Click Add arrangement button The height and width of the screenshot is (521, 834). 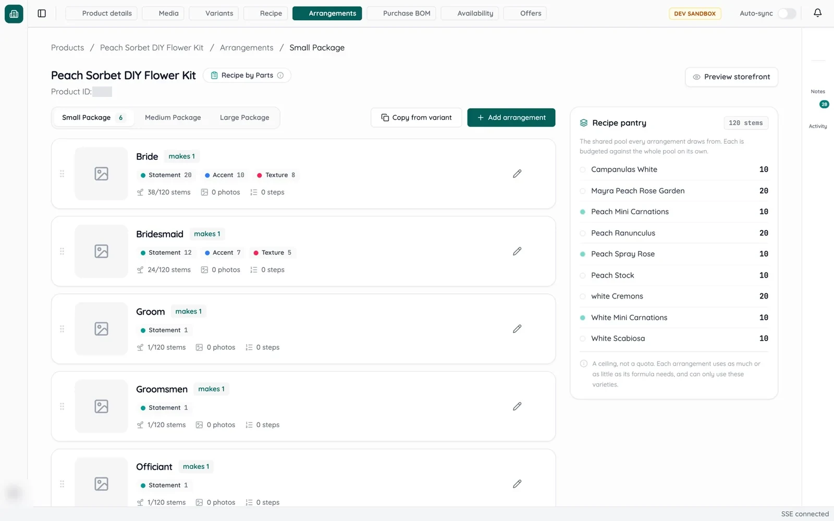tap(511, 118)
